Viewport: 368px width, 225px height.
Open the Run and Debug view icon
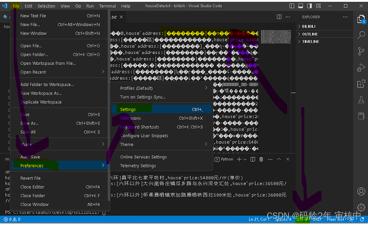tap(361, 67)
